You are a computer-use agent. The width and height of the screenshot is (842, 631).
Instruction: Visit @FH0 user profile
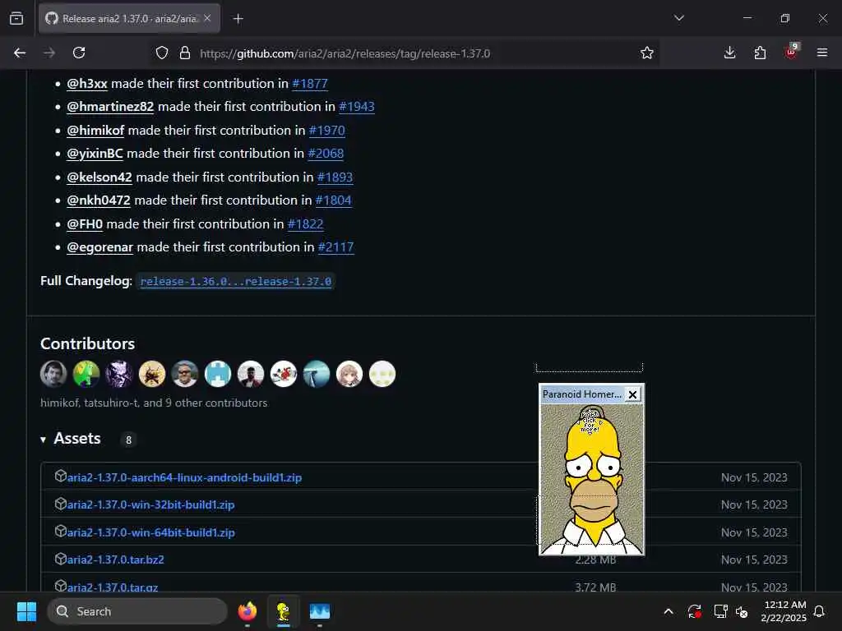click(x=85, y=223)
